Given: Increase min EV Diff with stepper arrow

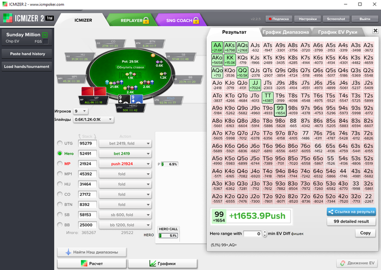Looking at the screenshot, I should [x=265, y=232].
